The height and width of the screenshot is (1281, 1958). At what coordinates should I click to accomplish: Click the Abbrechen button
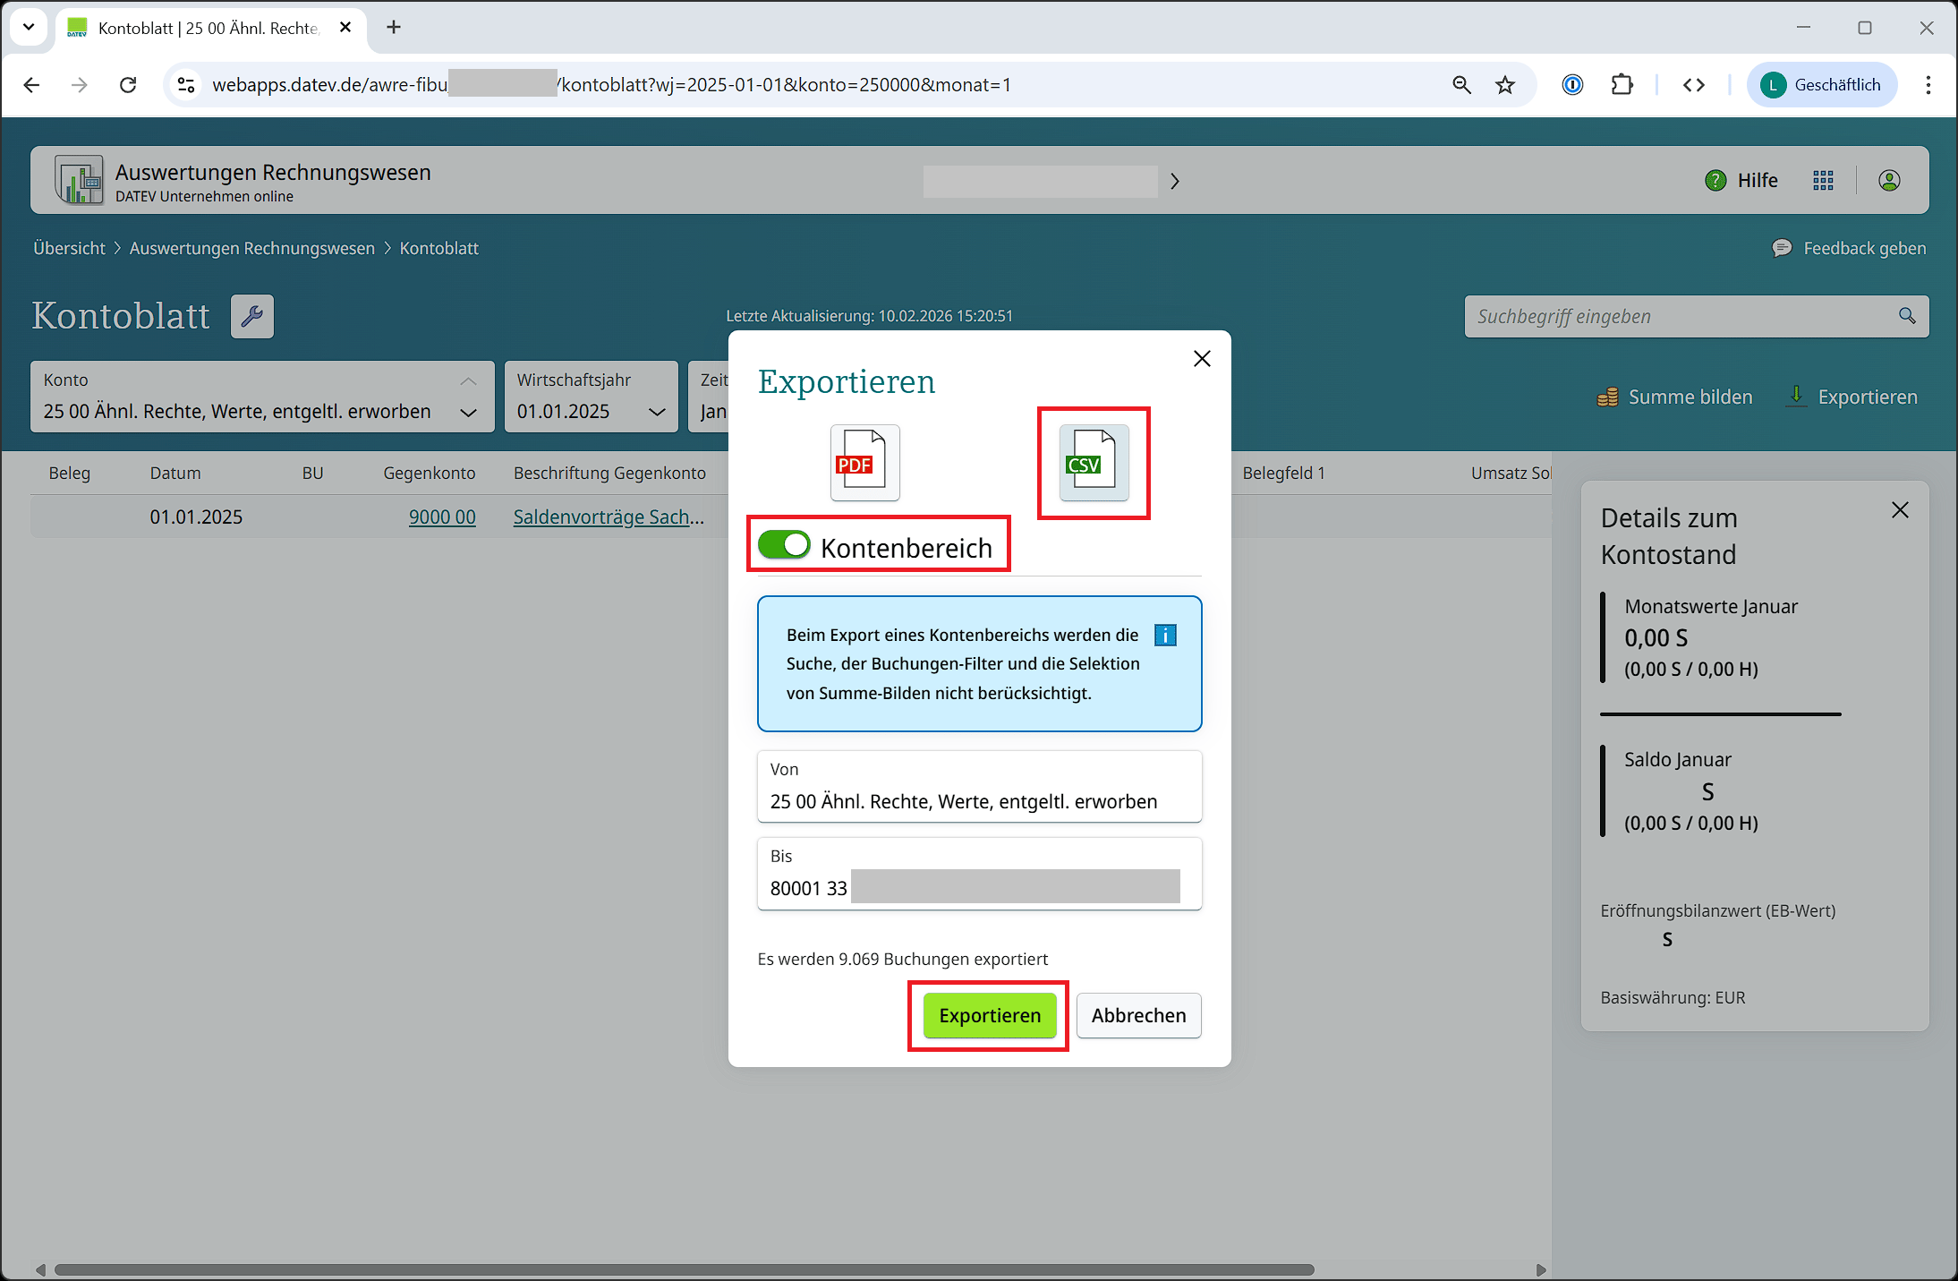1138,1015
